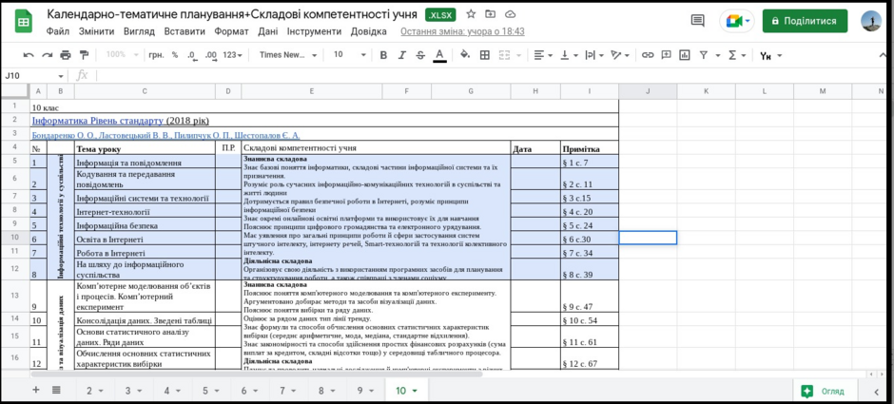Click the Print icon in toolbar
Image resolution: width=894 pixels, height=404 pixels.
coord(66,55)
